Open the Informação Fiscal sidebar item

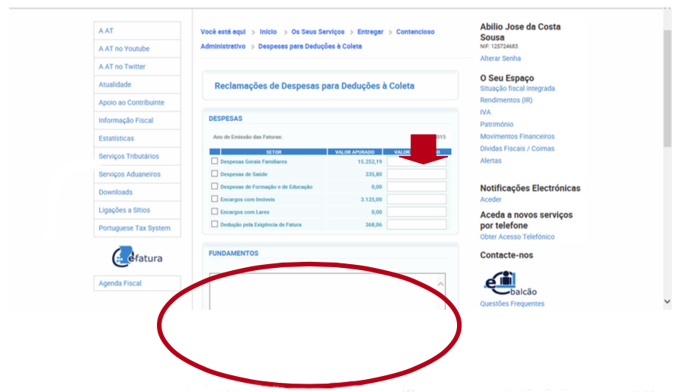coord(126,120)
